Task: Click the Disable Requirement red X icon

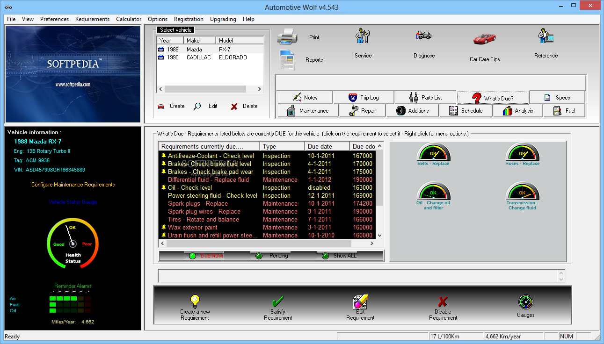Action: coord(443,302)
